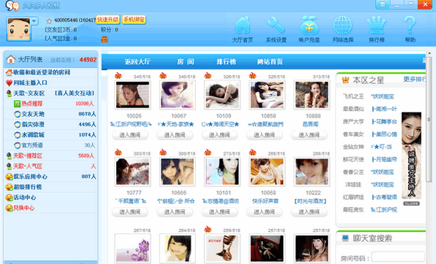This screenshot has width=436, height=264.
Task: Open 帮助 question mark icon
Action: click(x=410, y=26)
